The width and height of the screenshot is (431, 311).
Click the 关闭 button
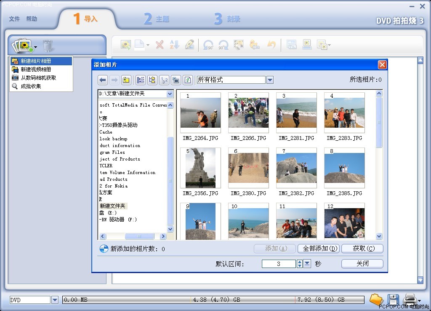point(362,264)
